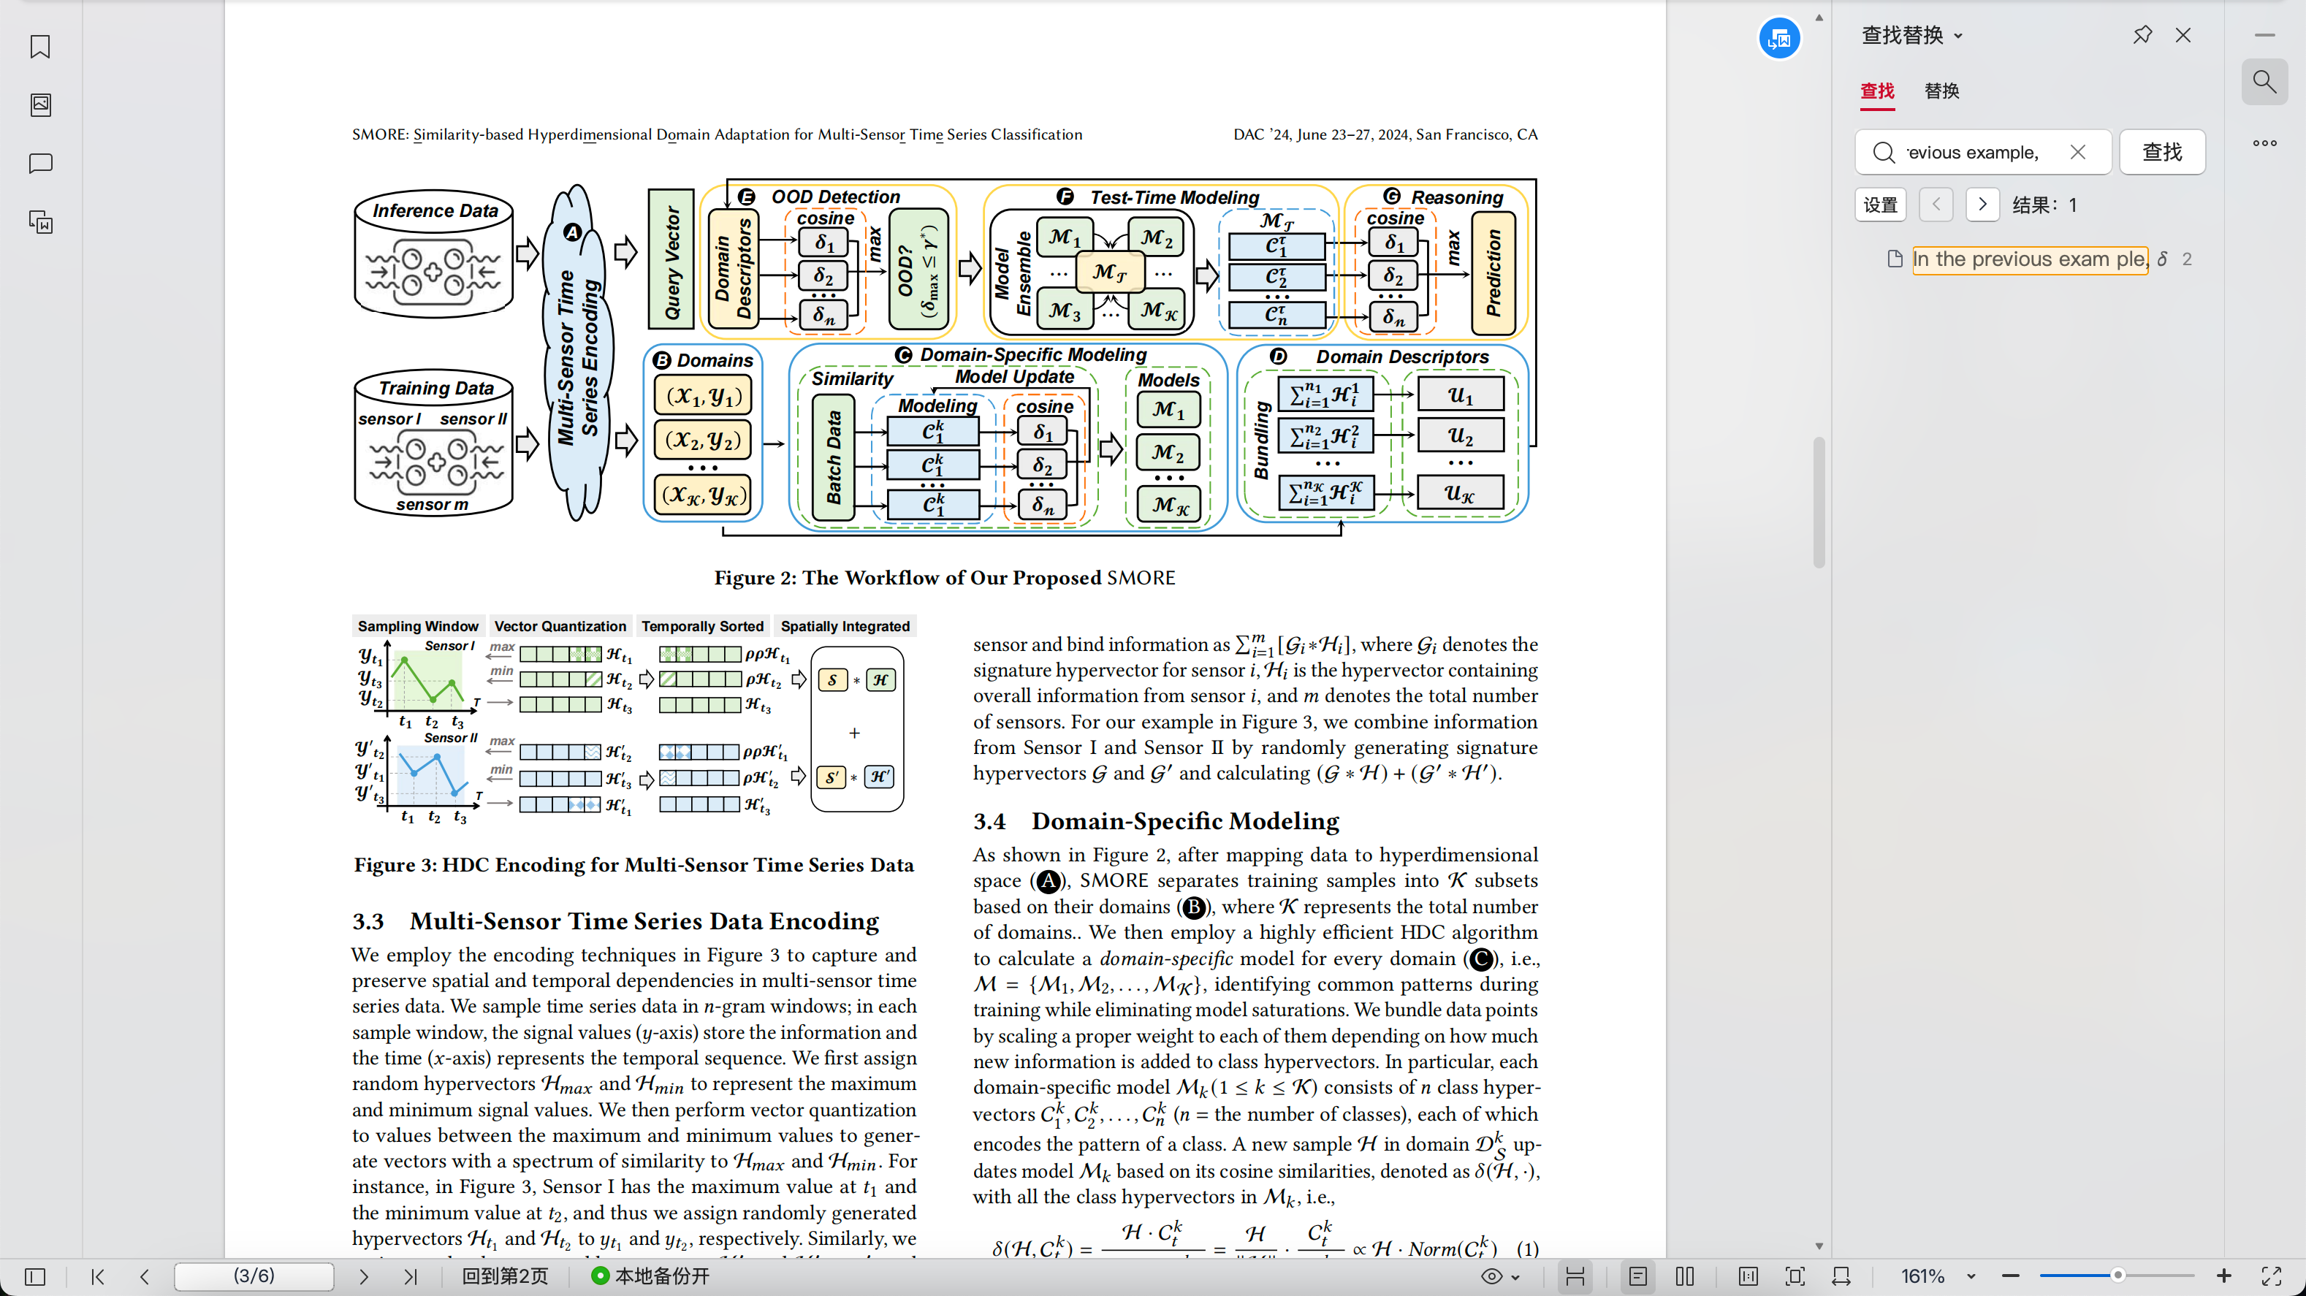This screenshot has width=2306, height=1296.
Task: Click the document vertical scrollbar thumb
Action: [x=1819, y=502]
